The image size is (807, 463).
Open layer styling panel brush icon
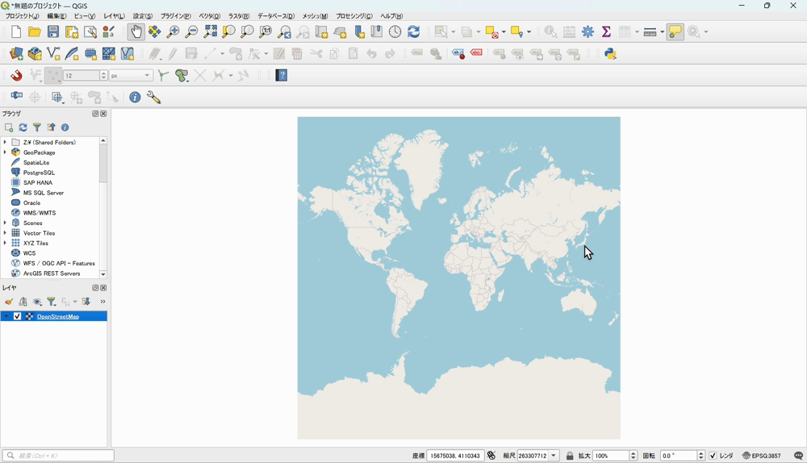8,302
